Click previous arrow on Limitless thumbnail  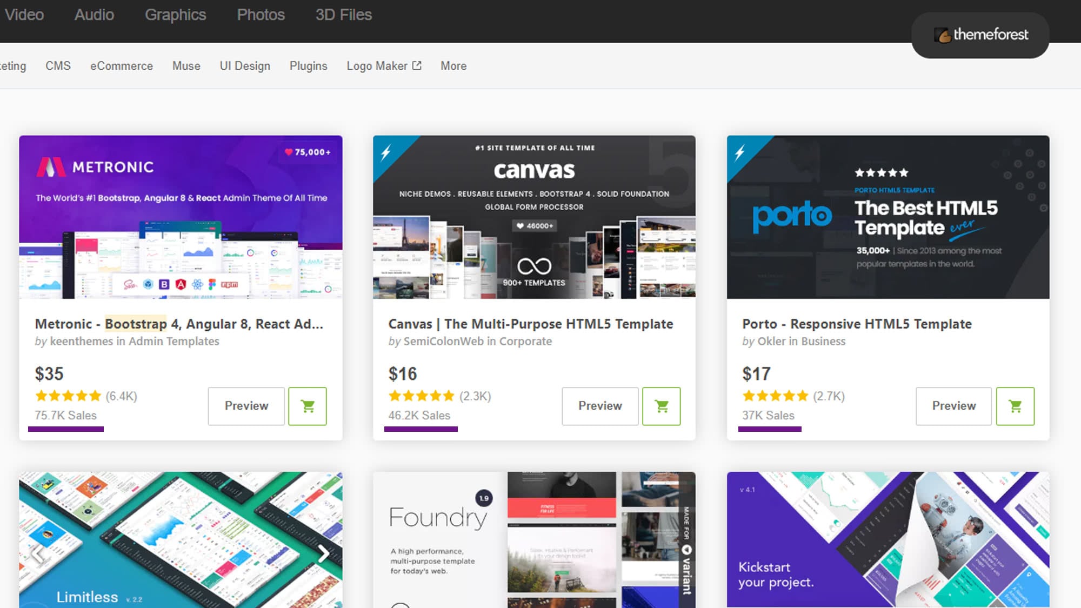click(x=38, y=553)
